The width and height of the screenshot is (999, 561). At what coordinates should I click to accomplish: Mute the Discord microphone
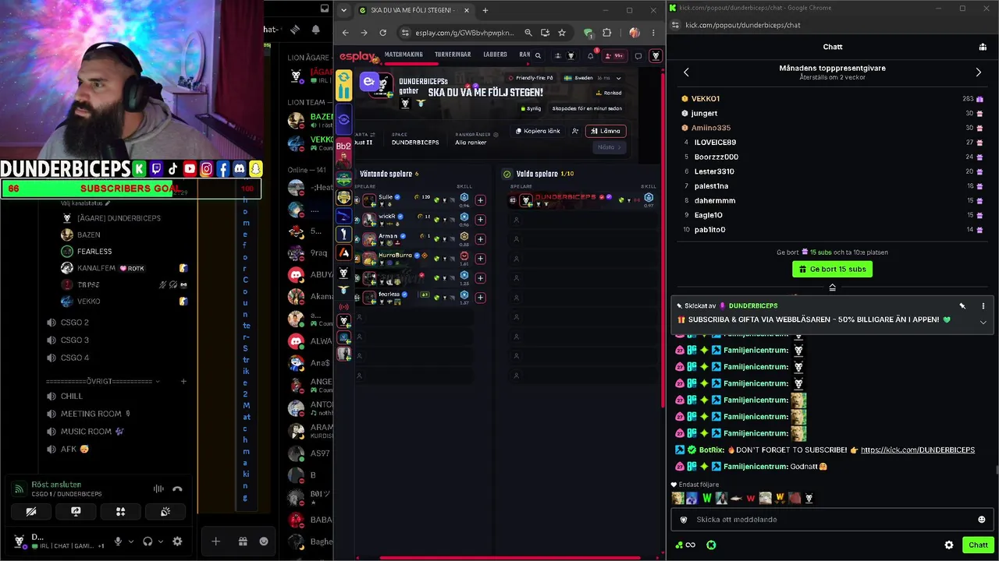118,542
